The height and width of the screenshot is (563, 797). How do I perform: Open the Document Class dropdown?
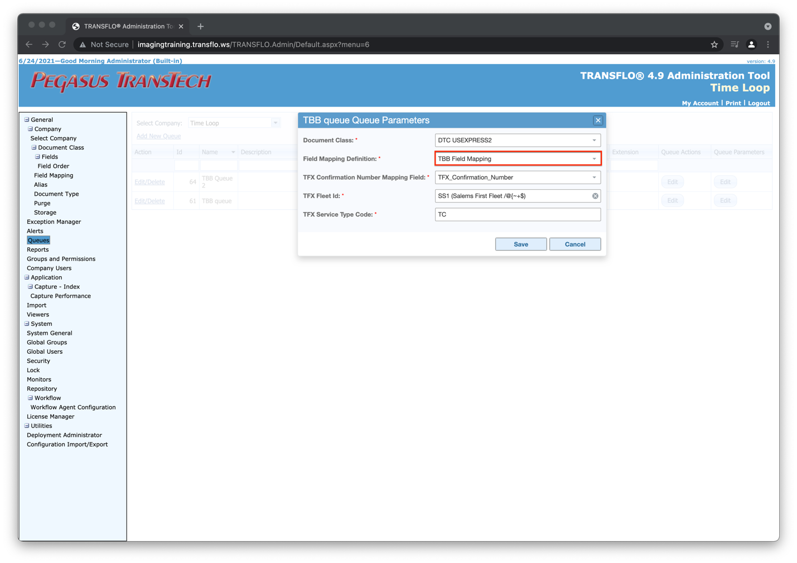pos(594,141)
